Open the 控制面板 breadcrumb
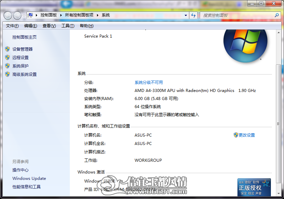Screen dimensions: 284x199 [49, 15]
